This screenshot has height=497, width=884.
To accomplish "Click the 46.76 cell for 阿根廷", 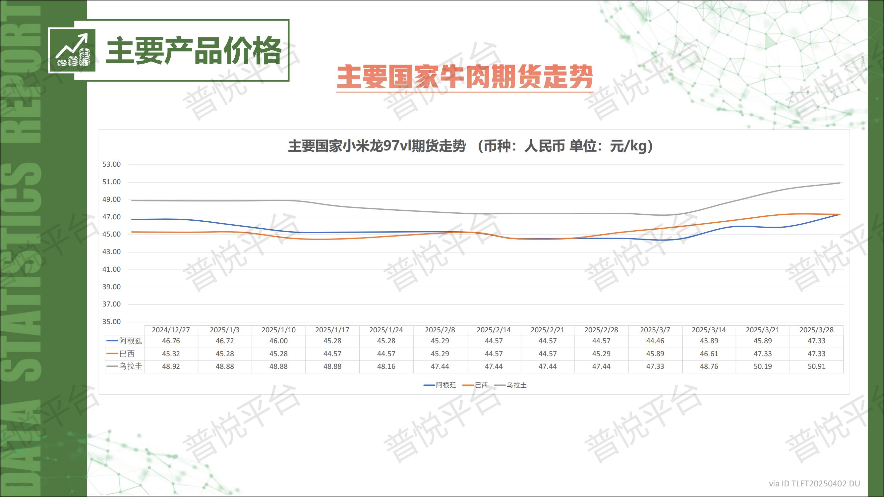I will pyautogui.click(x=171, y=341).
